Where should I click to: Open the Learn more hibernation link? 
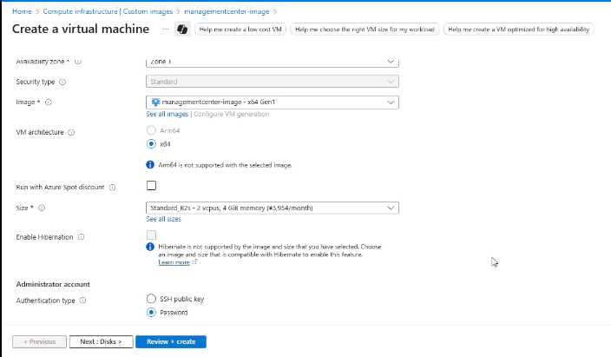pyautogui.click(x=174, y=262)
